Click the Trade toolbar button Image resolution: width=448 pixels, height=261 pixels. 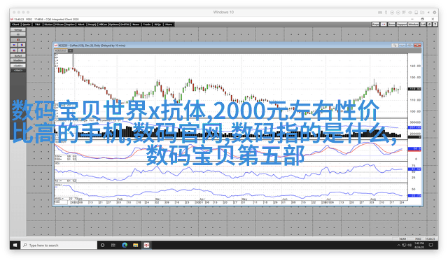pyautogui.click(x=147, y=24)
